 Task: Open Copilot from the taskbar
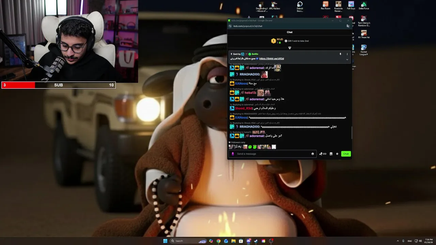(x=211, y=241)
